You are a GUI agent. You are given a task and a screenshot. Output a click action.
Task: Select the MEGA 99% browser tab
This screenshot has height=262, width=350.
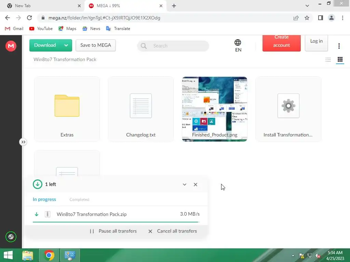(x=125, y=6)
